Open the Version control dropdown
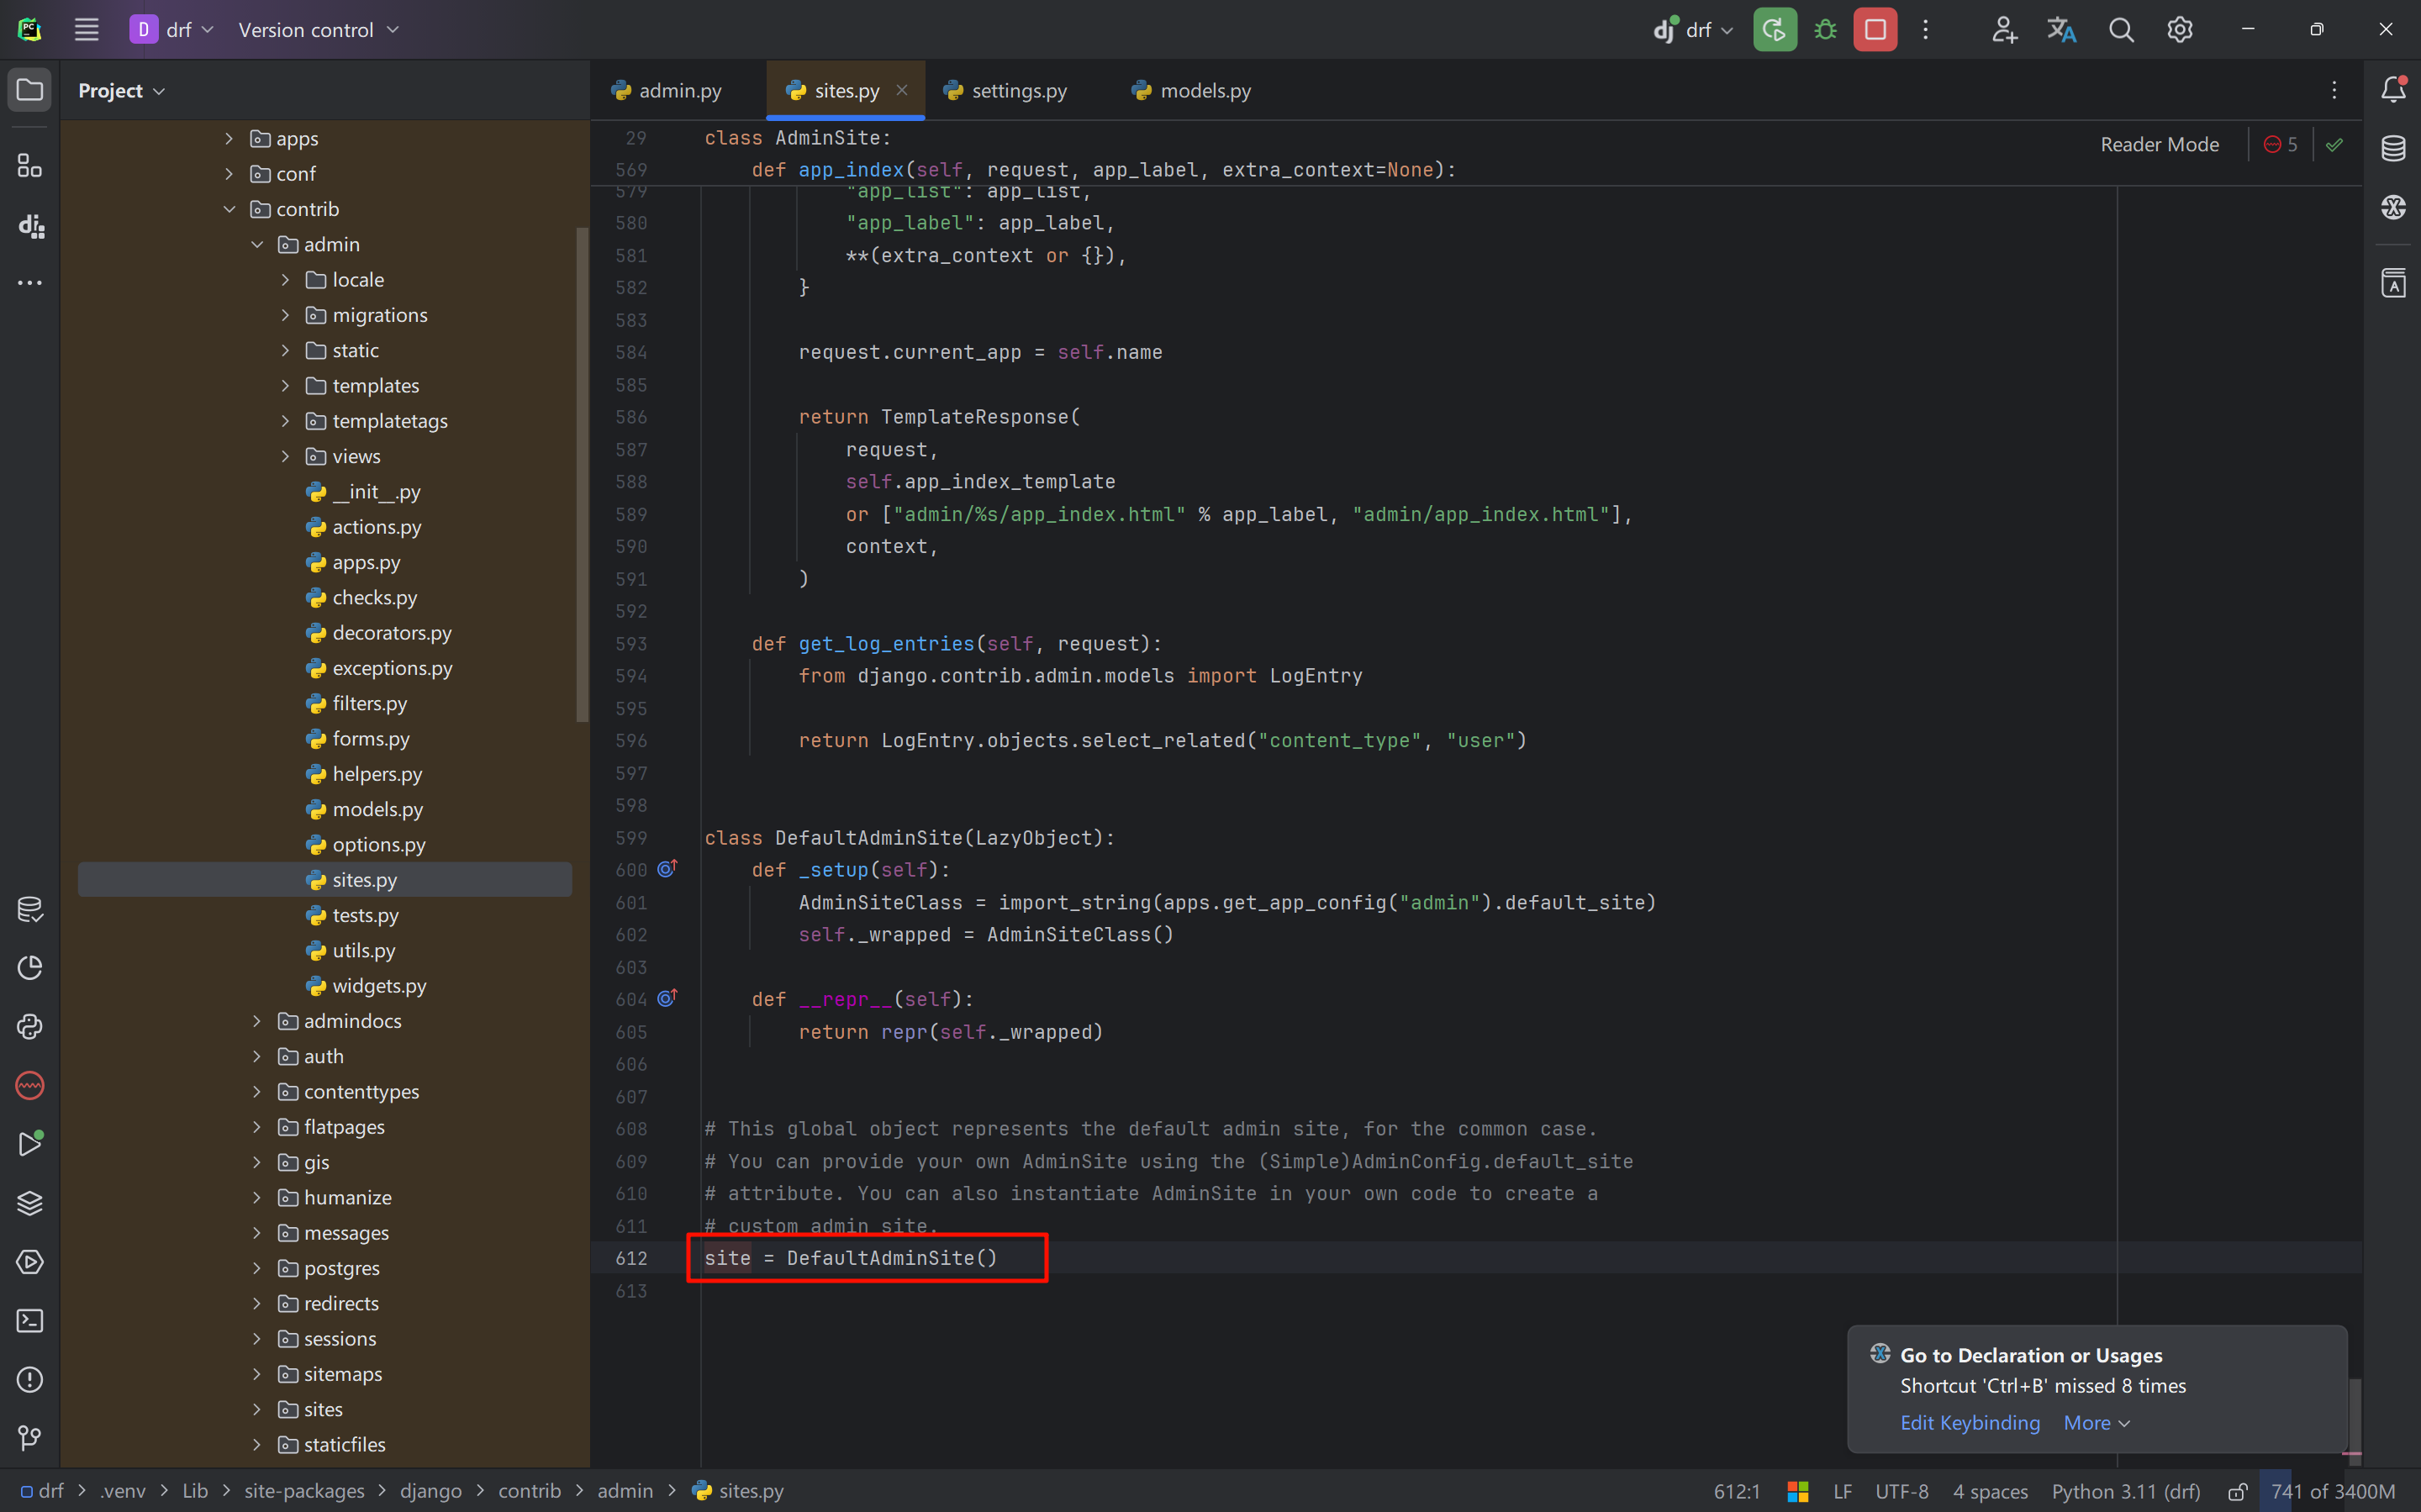Image resolution: width=2421 pixels, height=1512 pixels. point(318,30)
